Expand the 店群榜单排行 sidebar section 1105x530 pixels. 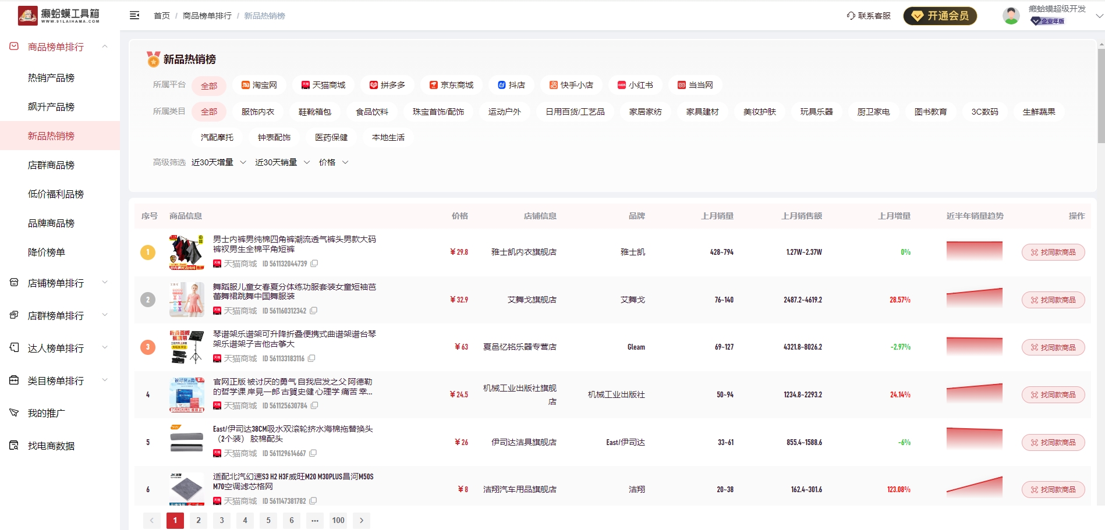pyautogui.click(x=105, y=315)
